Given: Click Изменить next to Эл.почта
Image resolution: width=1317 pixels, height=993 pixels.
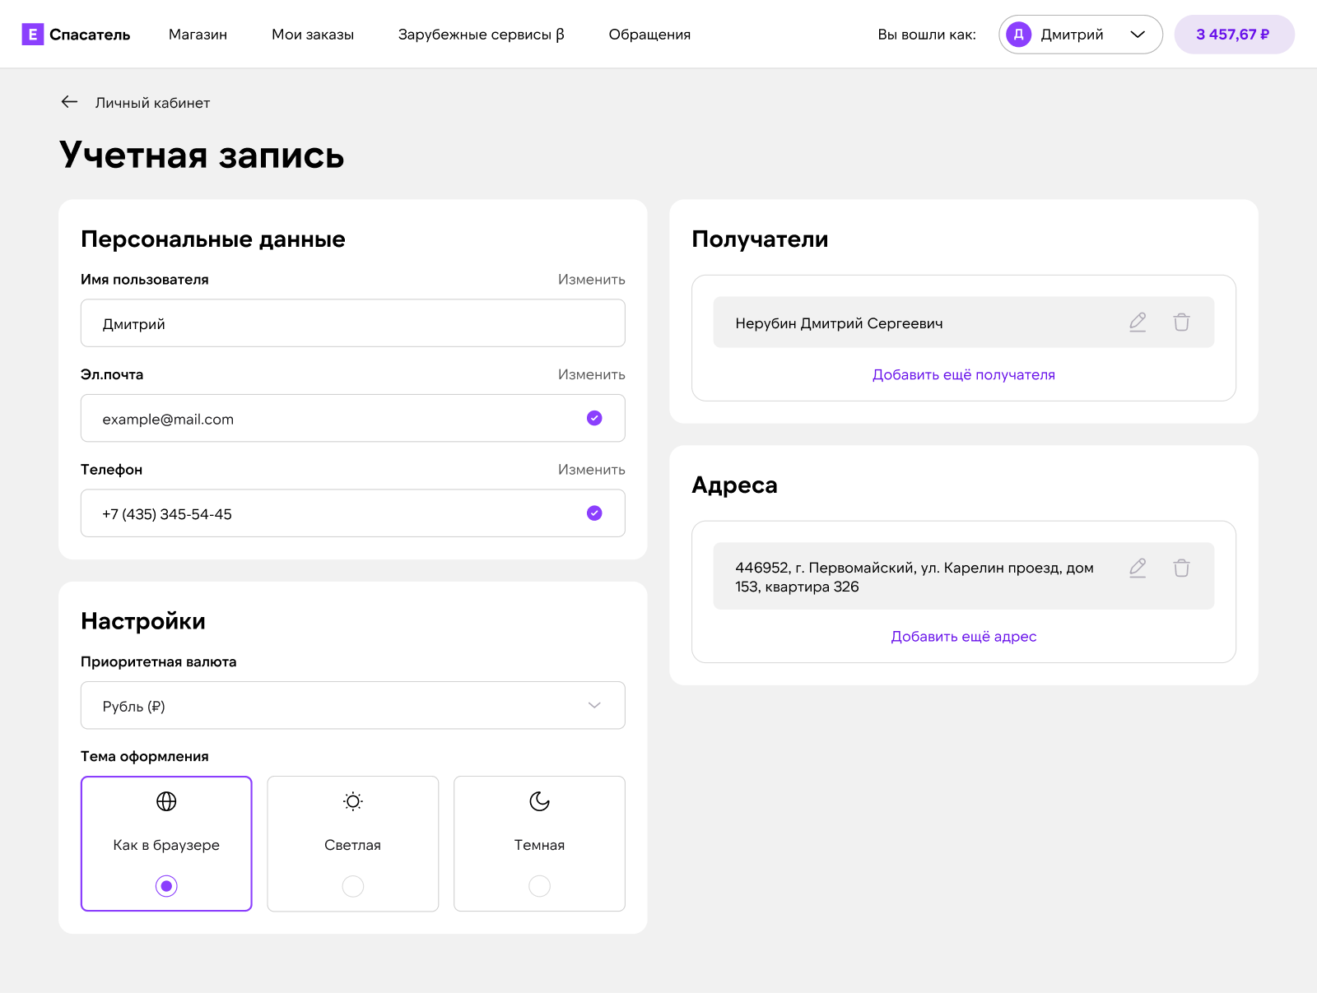Looking at the screenshot, I should 591,374.
